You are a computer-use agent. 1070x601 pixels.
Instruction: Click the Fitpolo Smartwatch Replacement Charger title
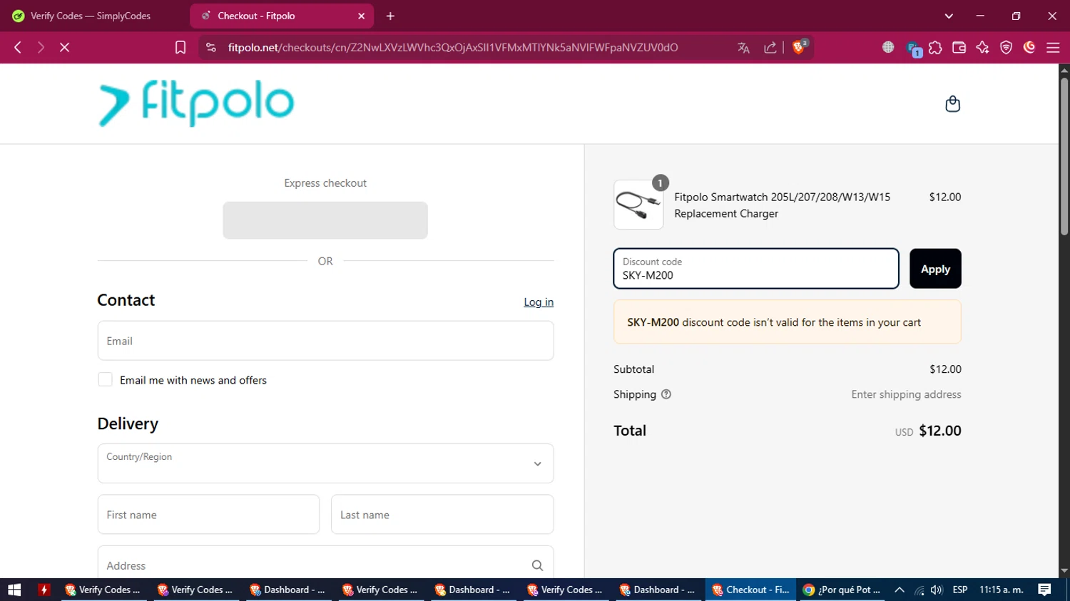click(x=783, y=205)
